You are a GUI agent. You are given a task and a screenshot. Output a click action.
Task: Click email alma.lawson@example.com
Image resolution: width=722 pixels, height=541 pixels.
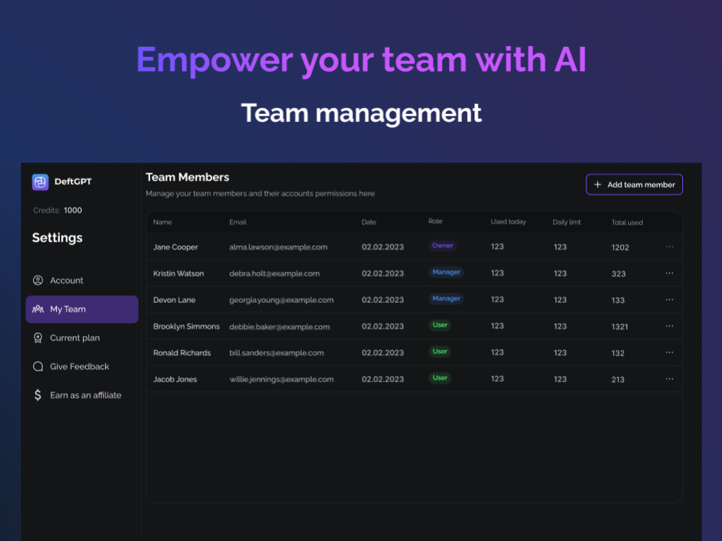click(x=279, y=247)
